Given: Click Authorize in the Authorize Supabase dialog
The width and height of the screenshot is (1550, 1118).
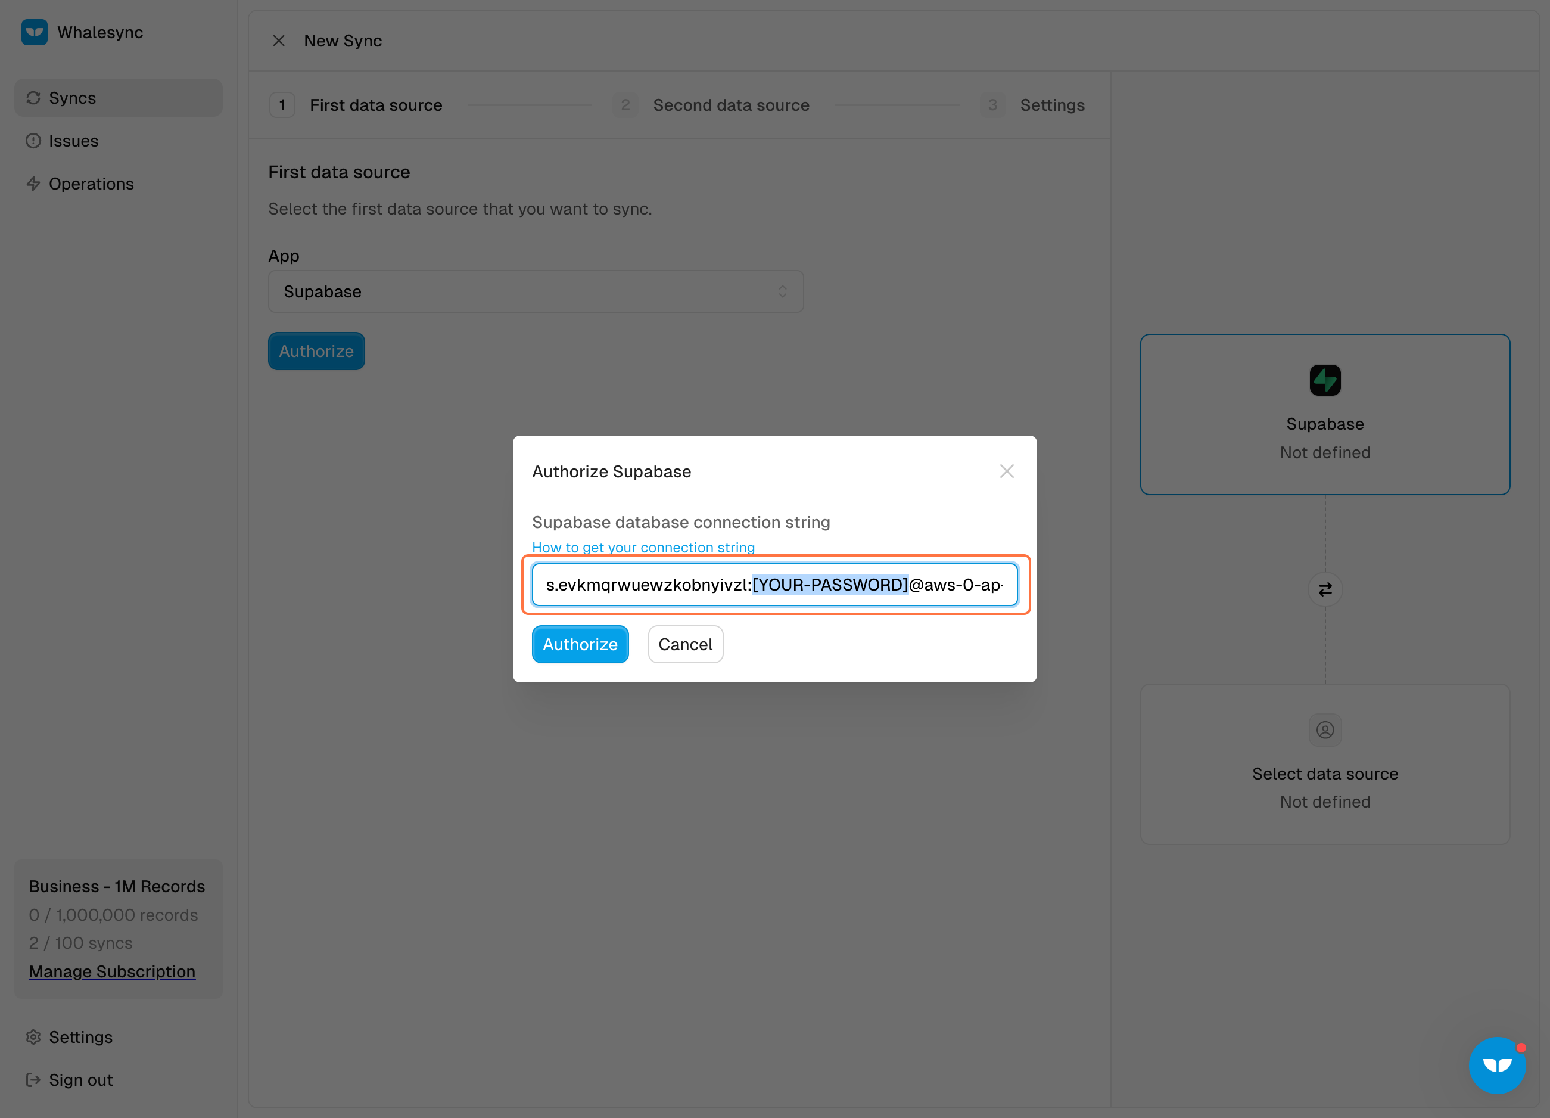Looking at the screenshot, I should (x=580, y=644).
